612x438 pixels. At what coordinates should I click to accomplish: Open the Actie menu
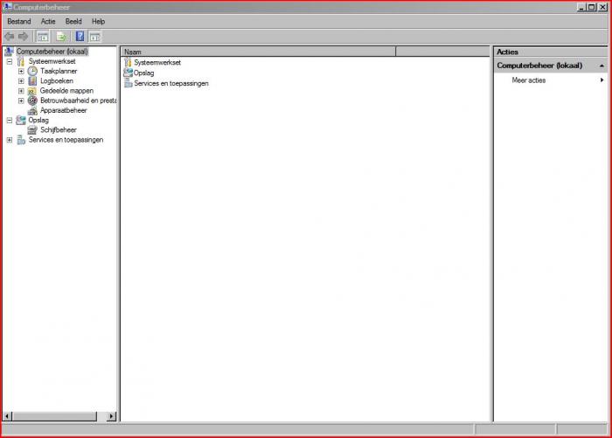(48, 22)
